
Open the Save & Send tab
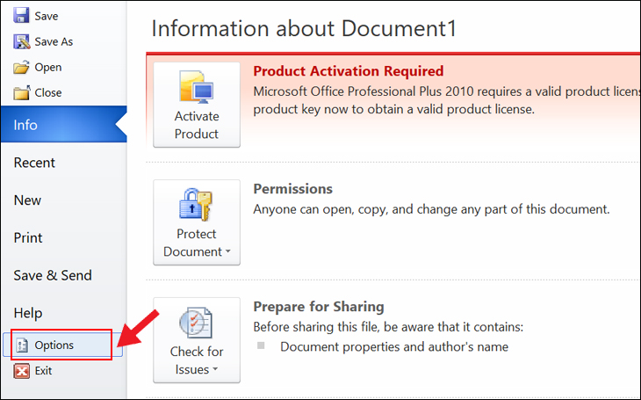pyautogui.click(x=53, y=275)
